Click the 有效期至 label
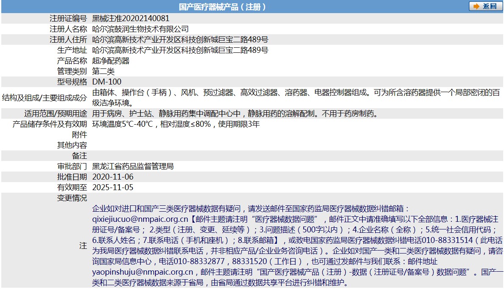The height and width of the screenshot is (289, 504). (72, 187)
